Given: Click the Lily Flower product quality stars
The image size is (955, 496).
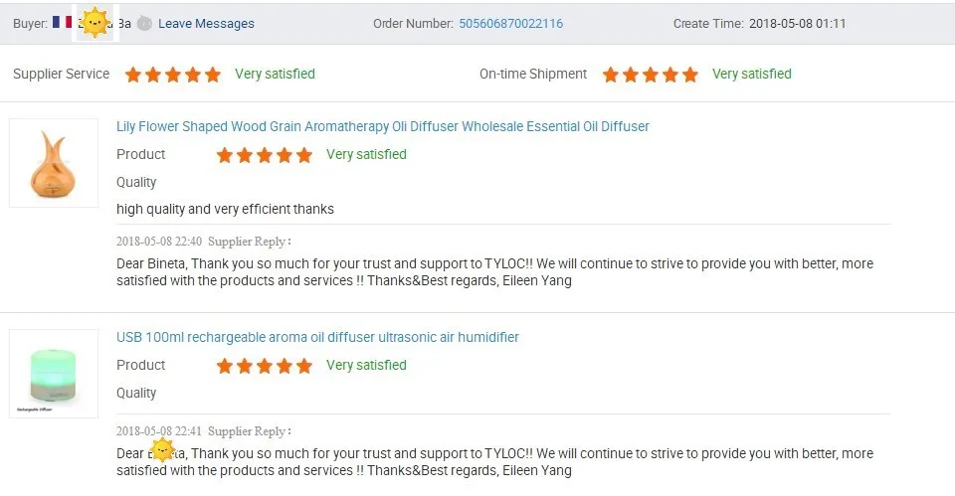Looking at the screenshot, I should (x=265, y=155).
